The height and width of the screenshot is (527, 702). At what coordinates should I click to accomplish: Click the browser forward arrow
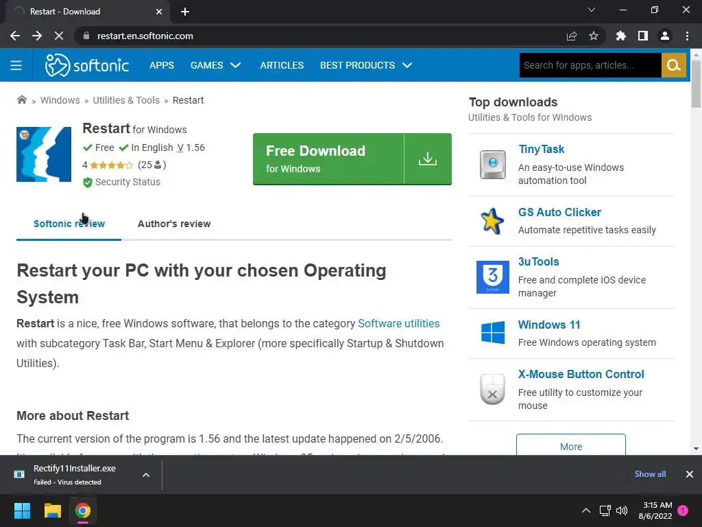(37, 36)
